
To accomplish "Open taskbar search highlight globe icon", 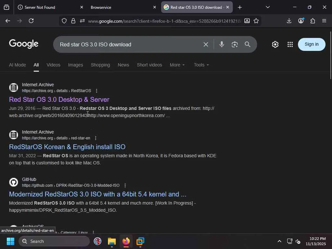I will (x=98, y=241).
